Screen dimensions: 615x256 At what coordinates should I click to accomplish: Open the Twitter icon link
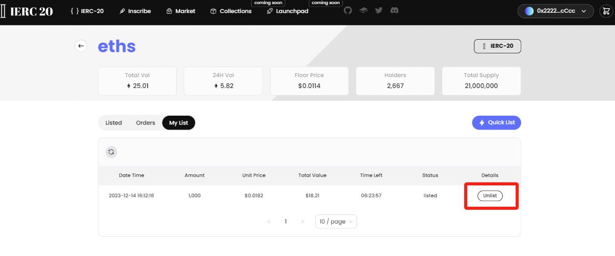pos(379,11)
